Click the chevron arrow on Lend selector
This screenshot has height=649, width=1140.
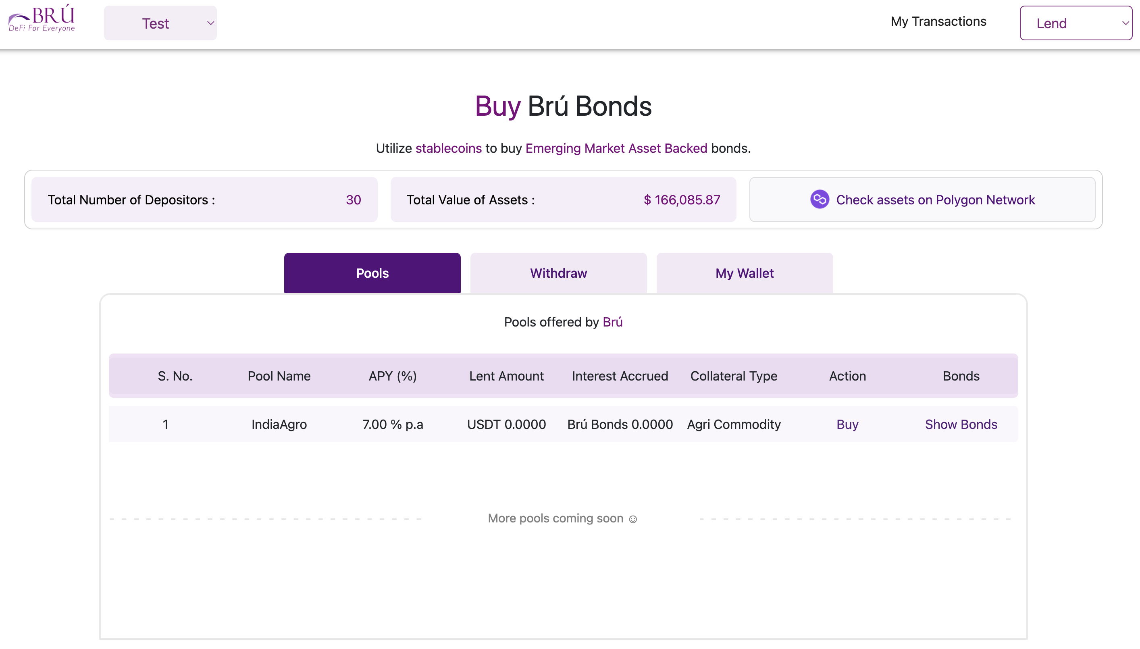pos(1125,23)
